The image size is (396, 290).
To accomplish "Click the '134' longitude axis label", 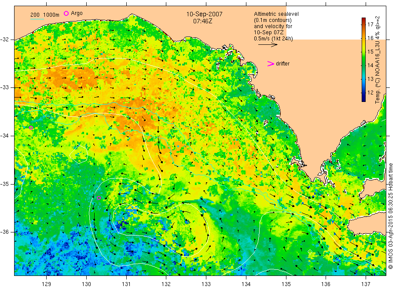I will click(x=246, y=284).
